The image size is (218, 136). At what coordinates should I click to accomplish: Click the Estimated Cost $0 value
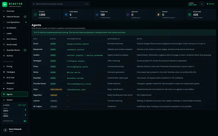tap(25, 121)
